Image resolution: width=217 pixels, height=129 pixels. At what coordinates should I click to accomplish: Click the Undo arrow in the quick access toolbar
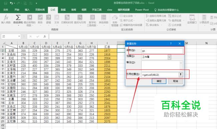tap(11, 3)
